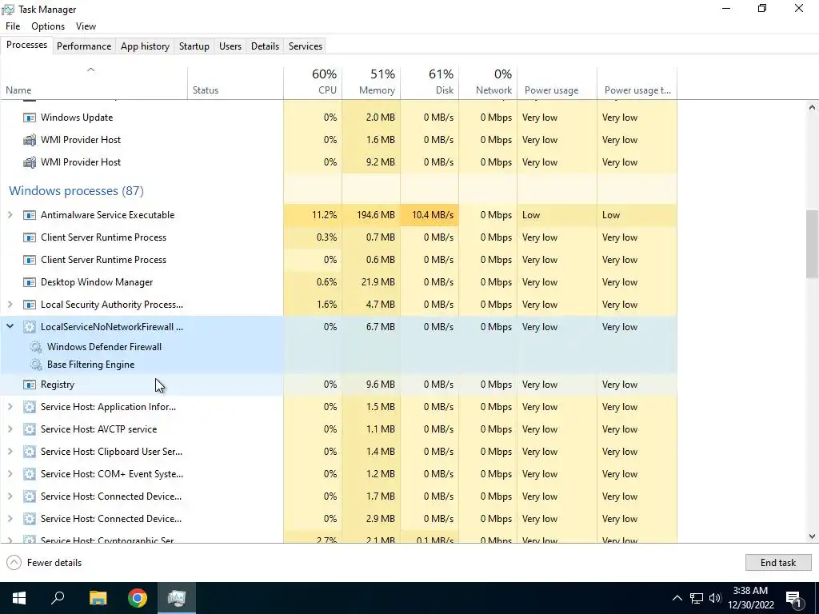Click Fewer details toggle
Image resolution: width=819 pixels, height=614 pixels.
(45, 562)
